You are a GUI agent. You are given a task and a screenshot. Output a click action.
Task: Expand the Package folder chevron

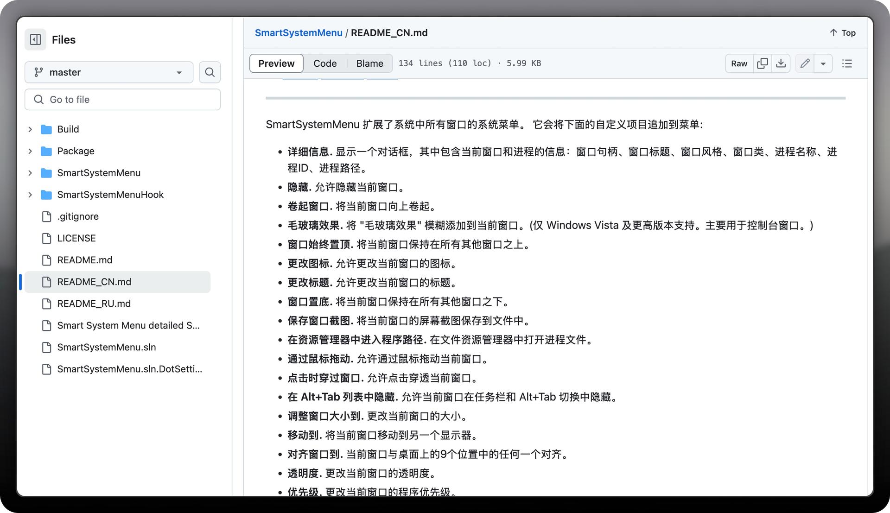pyautogui.click(x=30, y=151)
